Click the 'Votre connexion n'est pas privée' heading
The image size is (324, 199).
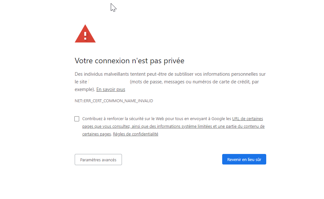(129, 61)
